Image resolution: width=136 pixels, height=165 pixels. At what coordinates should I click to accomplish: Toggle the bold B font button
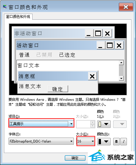116,142
